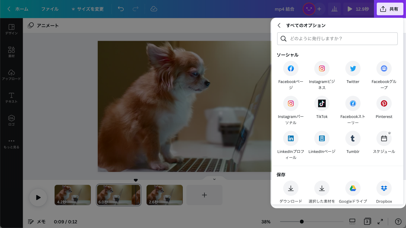The height and width of the screenshot is (228, 406).
Task: Select the 6.0秒 timeline clip
Action: [119, 195]
